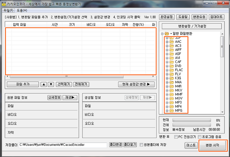Select the MOV folder icon

point(172,99)
